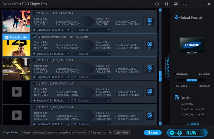This screenshot has height=139, width=214.
Task: Expand the Settings panel at bottom right
Action: tap(193, 124)
